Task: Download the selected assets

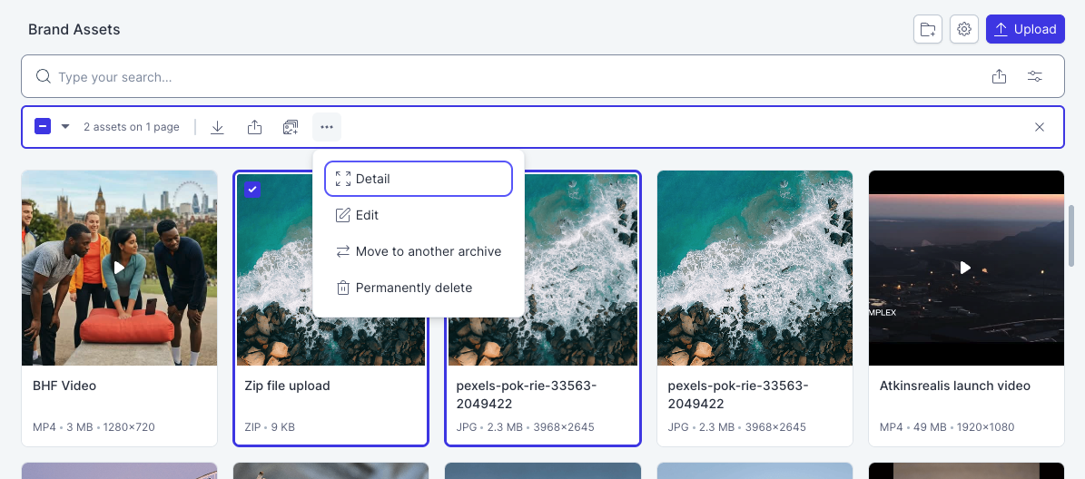Action: (x=217, y=127)
